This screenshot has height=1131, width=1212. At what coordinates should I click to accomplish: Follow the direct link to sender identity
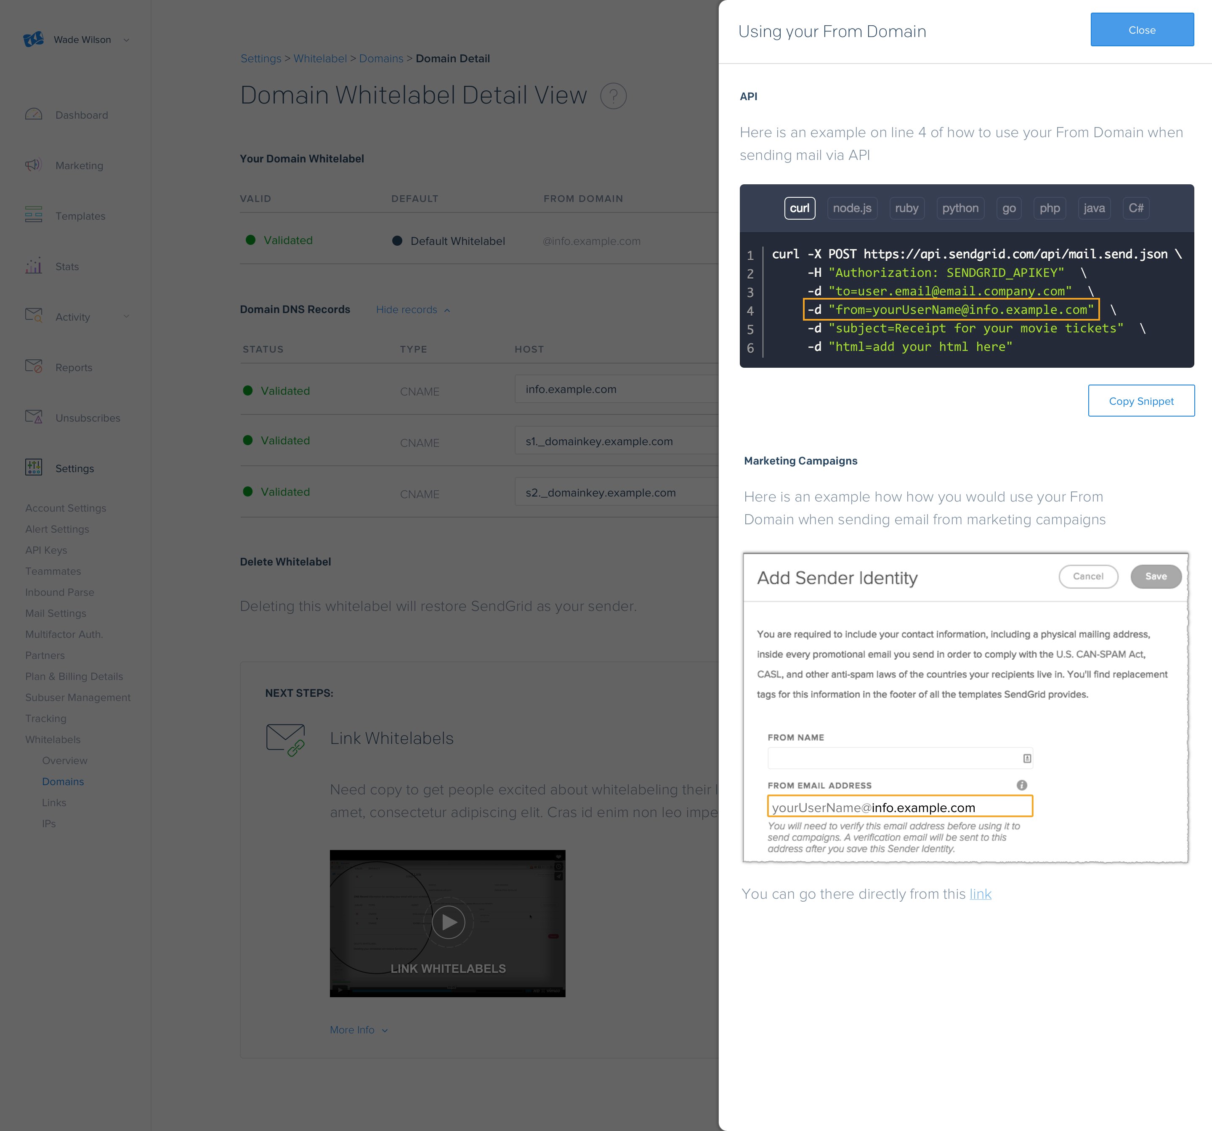pos(980,894)
